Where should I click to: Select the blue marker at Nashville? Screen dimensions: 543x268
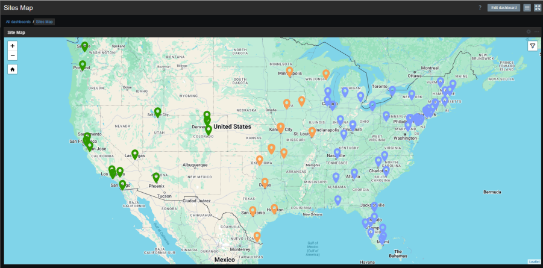point(337,154)
